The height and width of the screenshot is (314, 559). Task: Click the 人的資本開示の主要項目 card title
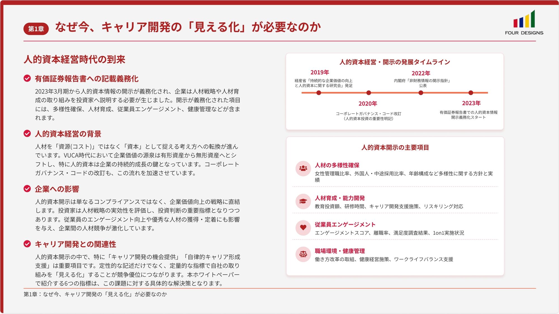[x=395, y=147]
